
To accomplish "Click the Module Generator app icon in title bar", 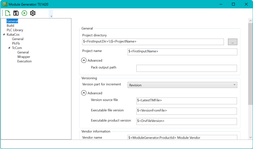I will [x=5, y=4].
